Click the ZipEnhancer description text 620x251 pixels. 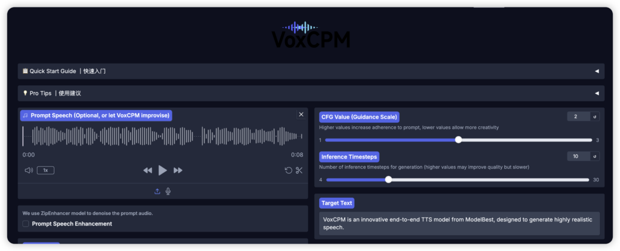tap(88, 213)
